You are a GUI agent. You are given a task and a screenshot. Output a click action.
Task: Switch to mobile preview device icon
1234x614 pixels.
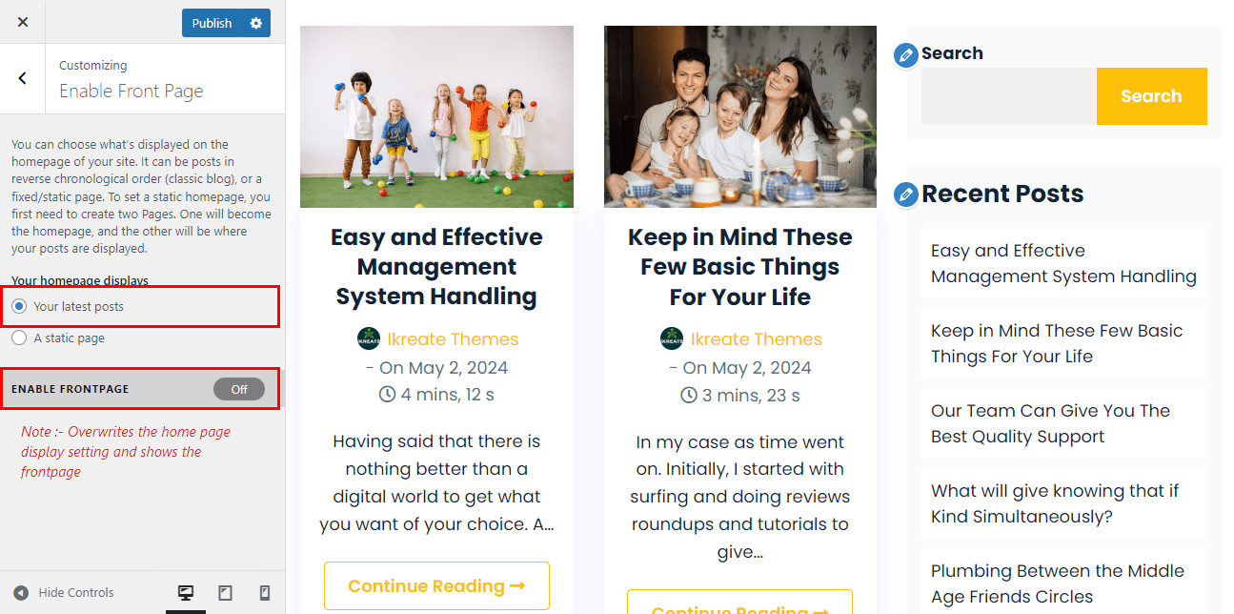coord(264,593)
